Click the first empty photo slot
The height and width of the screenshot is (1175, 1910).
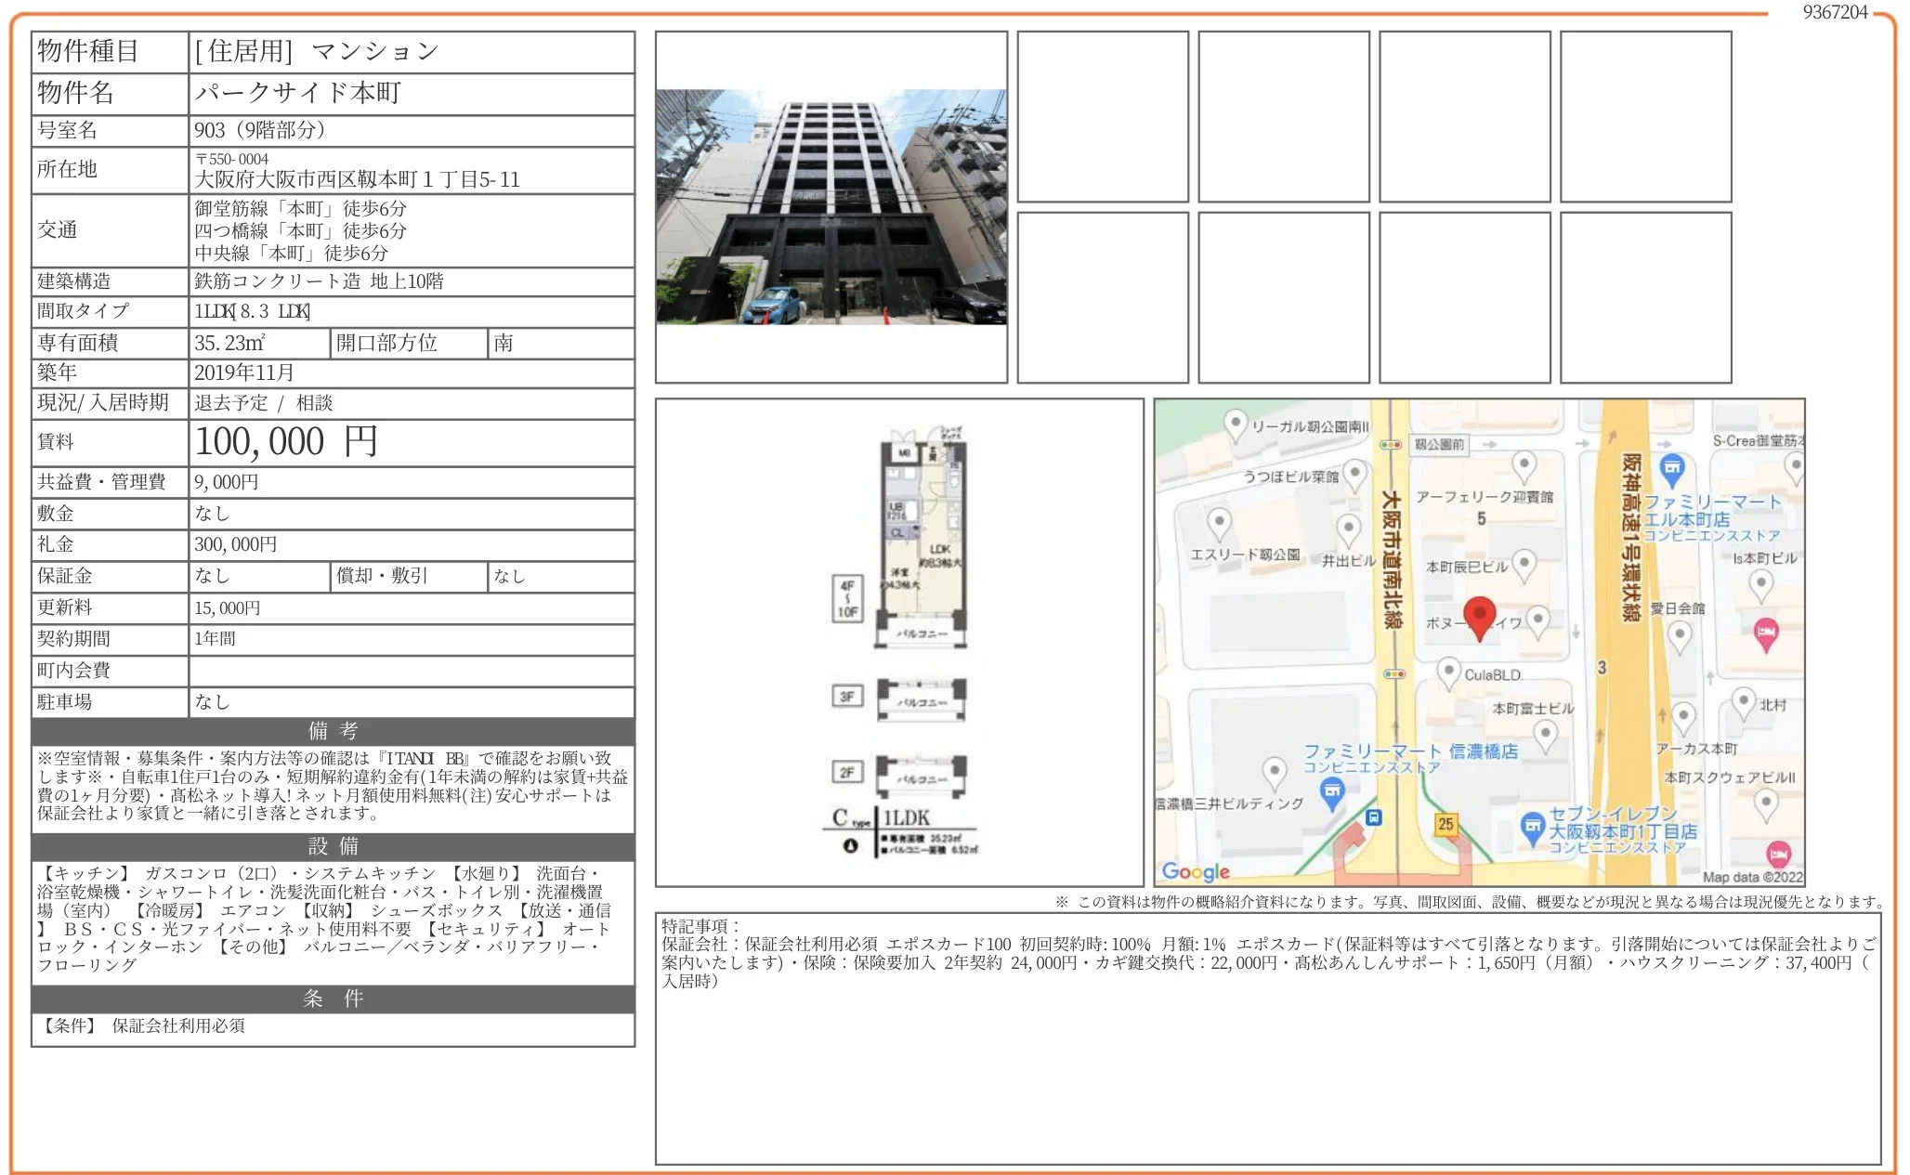[x=1102, y=116]
